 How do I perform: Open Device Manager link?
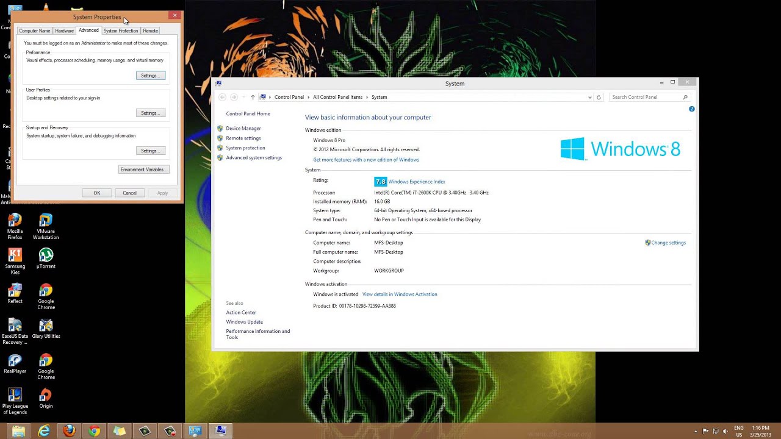(243, 128)
